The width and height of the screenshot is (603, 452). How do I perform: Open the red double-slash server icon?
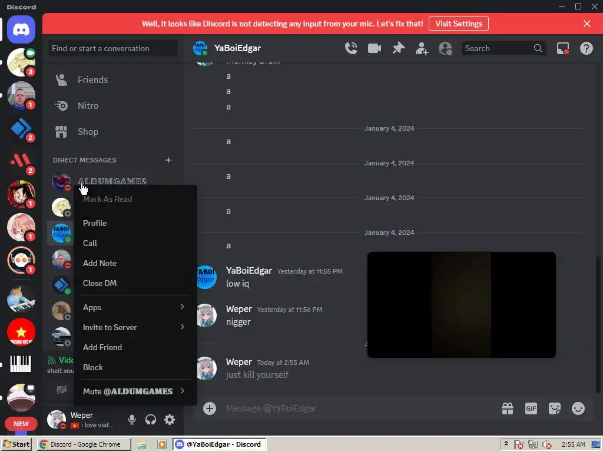point(21,161)
